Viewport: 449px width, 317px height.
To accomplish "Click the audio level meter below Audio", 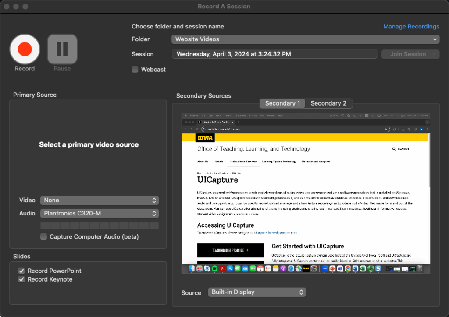I will click(x=100, y=225).
